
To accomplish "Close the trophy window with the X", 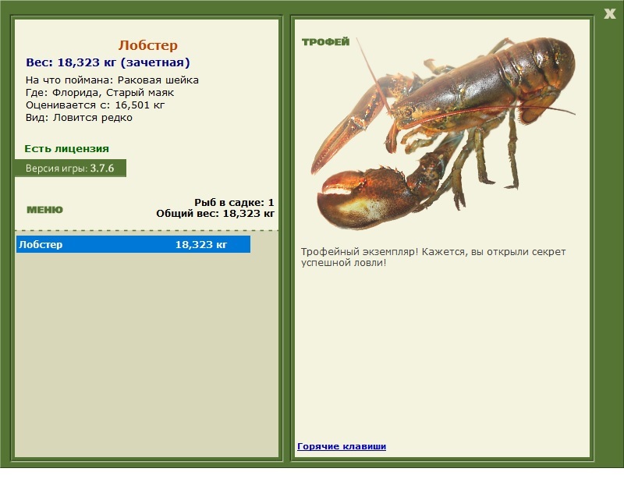I will (609, 14).
